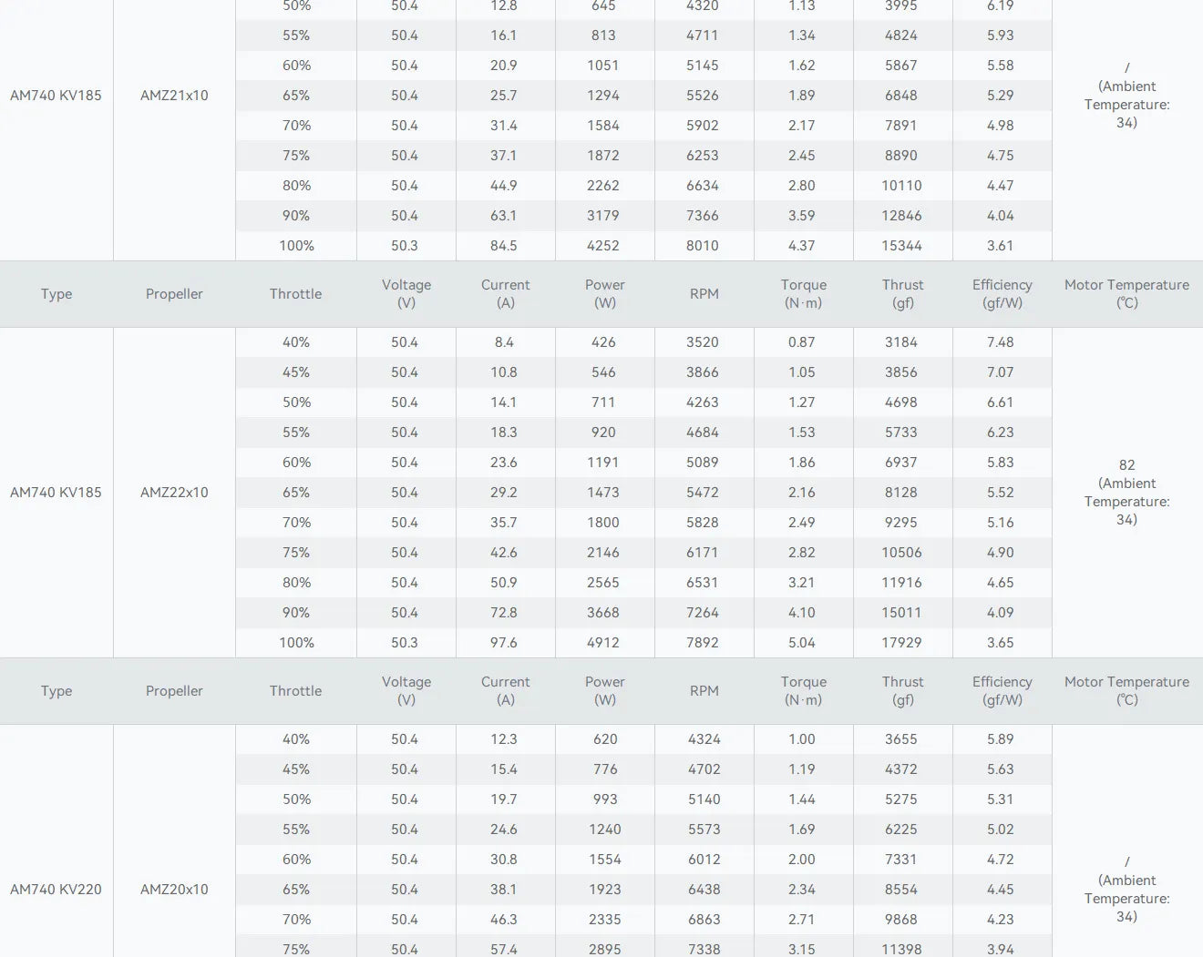
Task: Select power value 4912
Action: point(603,643)
